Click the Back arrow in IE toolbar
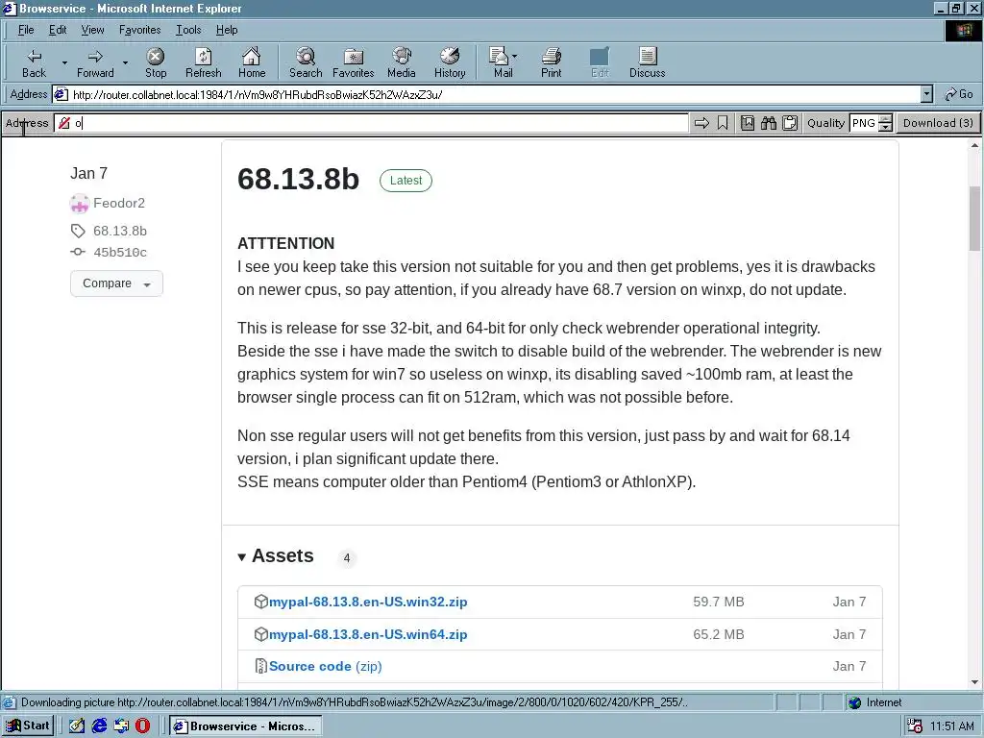 pyautogui.click(x=34, y=62)
